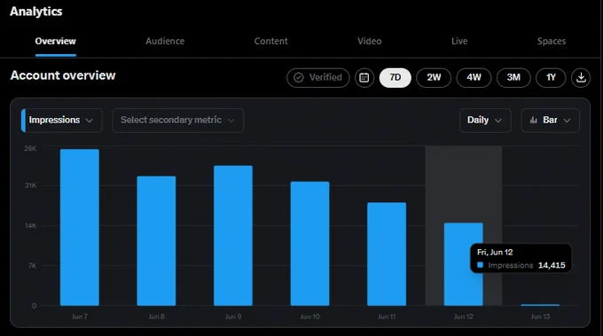
Task: Switch to the 4W time range
Action: coord(474,78)
